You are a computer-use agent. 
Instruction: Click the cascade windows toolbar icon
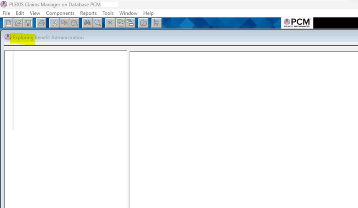click(x=130, y=23)
